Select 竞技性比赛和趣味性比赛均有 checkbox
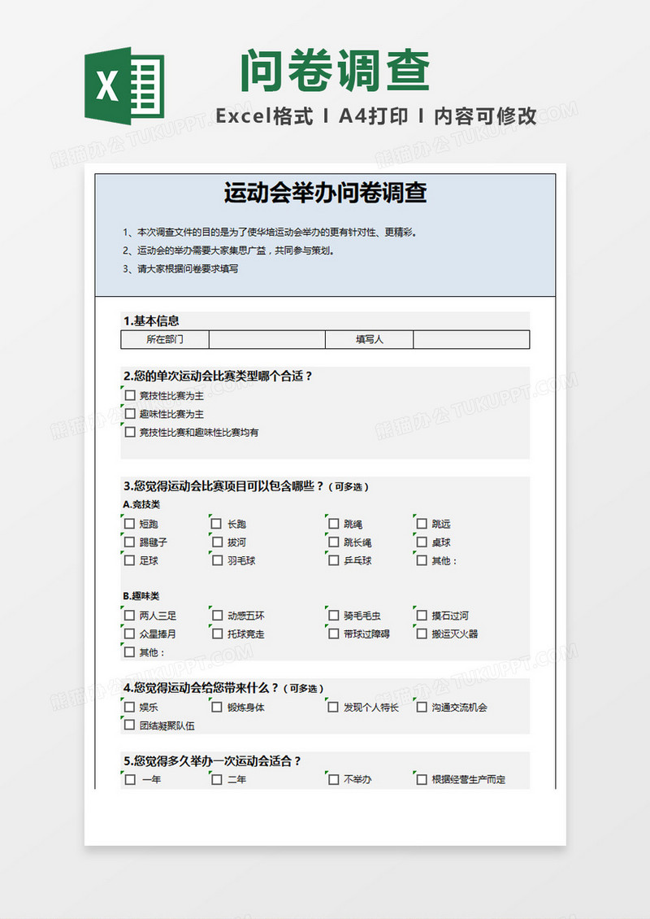The width and height of the screenshot is (650, 919). (130, 432)
